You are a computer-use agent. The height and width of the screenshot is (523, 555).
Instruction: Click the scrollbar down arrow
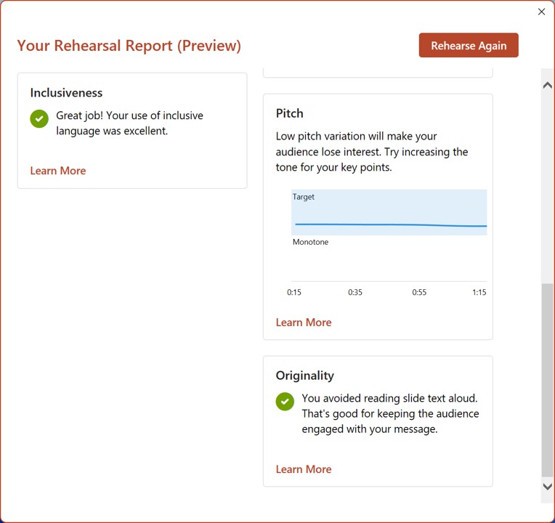click(548, 487)
